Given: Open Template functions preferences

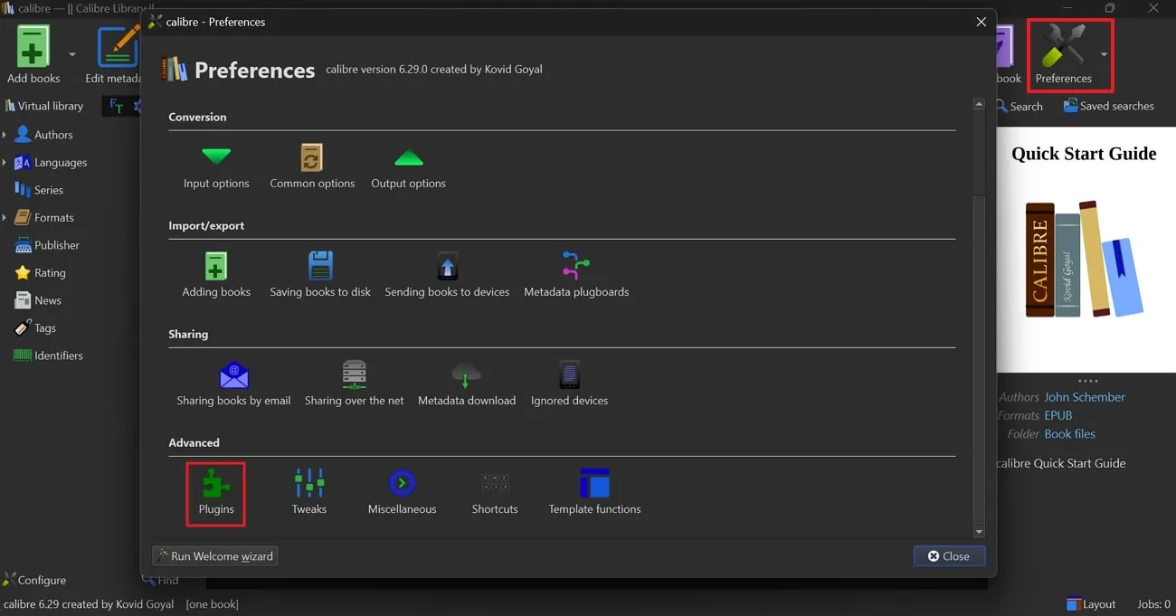Looking at the screenshot, I should (594, 493).
